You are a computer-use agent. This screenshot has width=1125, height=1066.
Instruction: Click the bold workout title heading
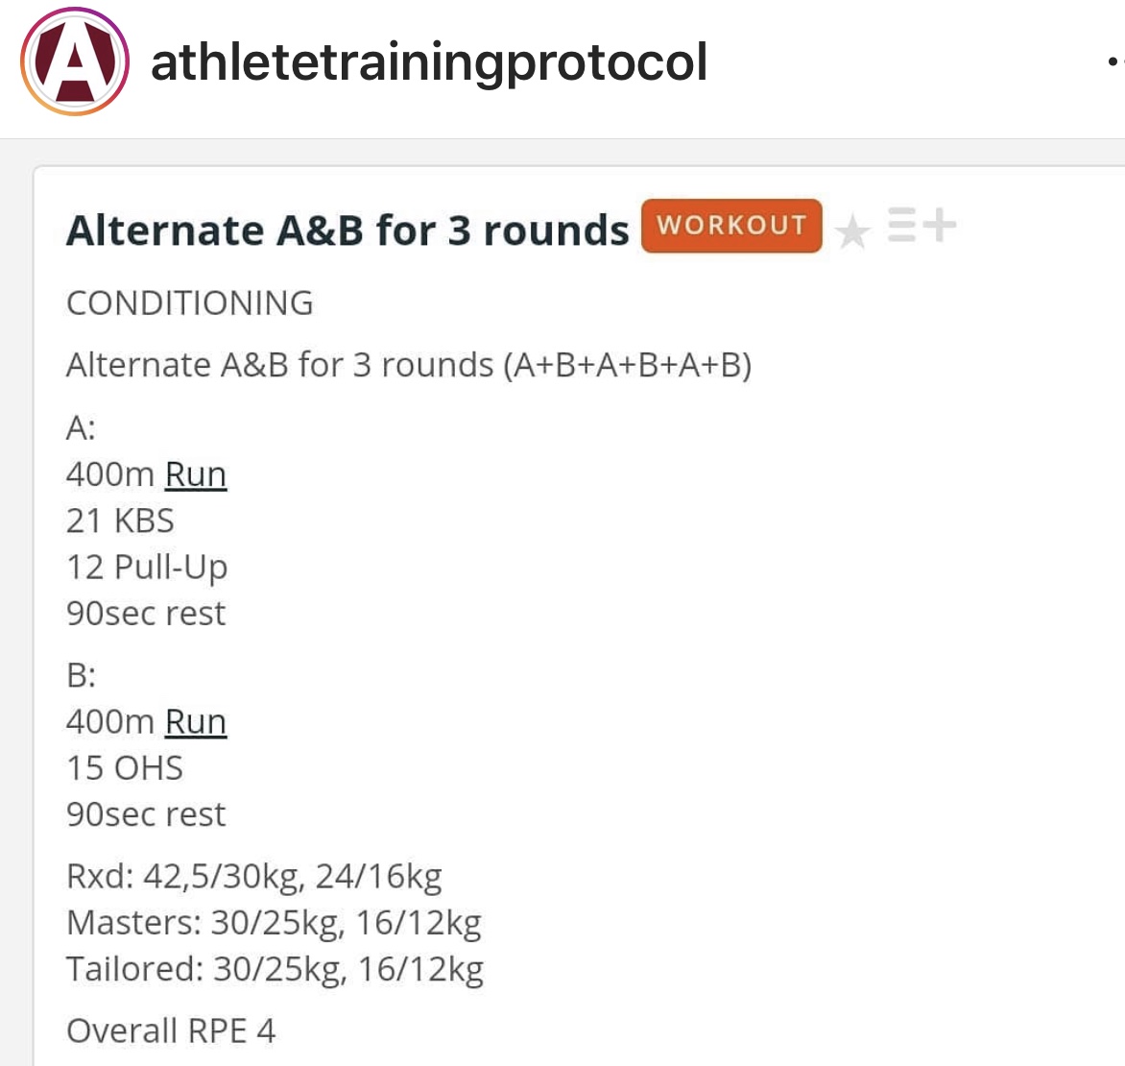(x=347, y=230)
